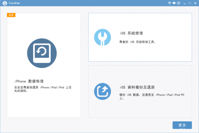Click description starting 備份 iOS 數據
This screenshot has height=133, width=199.
152,97
